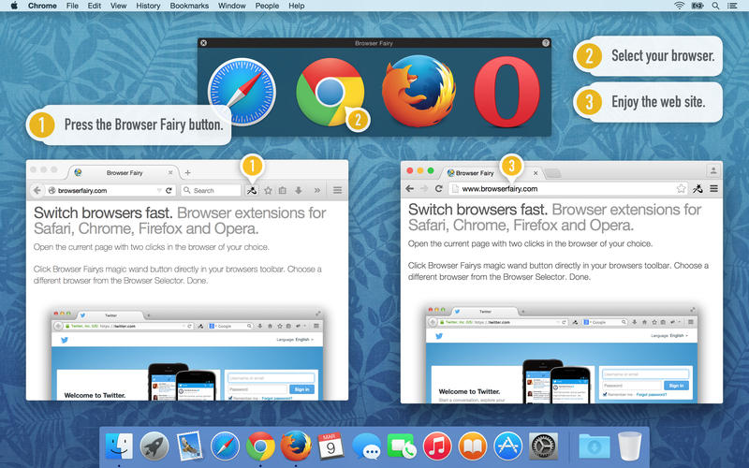This screenshot has width=749, height=468.
Task: Open new tab in Firefox window
Action: (188, 172)
